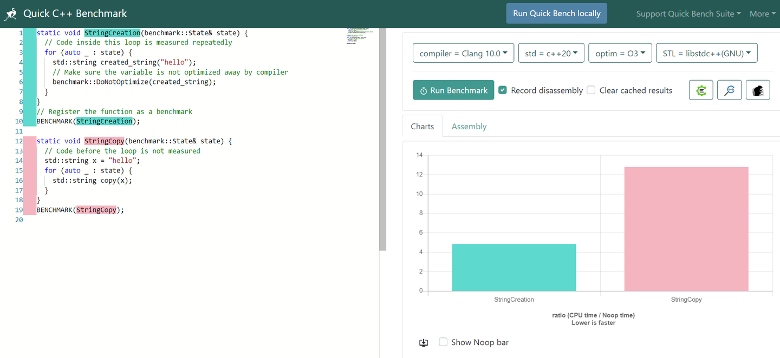Click the download chart icon
The width and height of the screenshot is (780, 358).
(424, 342)
